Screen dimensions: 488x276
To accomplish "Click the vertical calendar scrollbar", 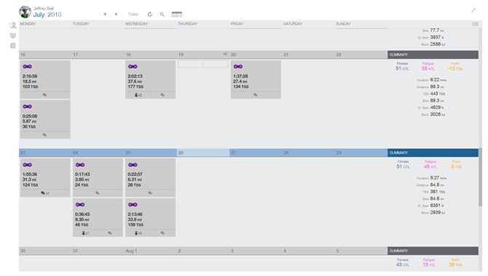I will coord(480,177).
